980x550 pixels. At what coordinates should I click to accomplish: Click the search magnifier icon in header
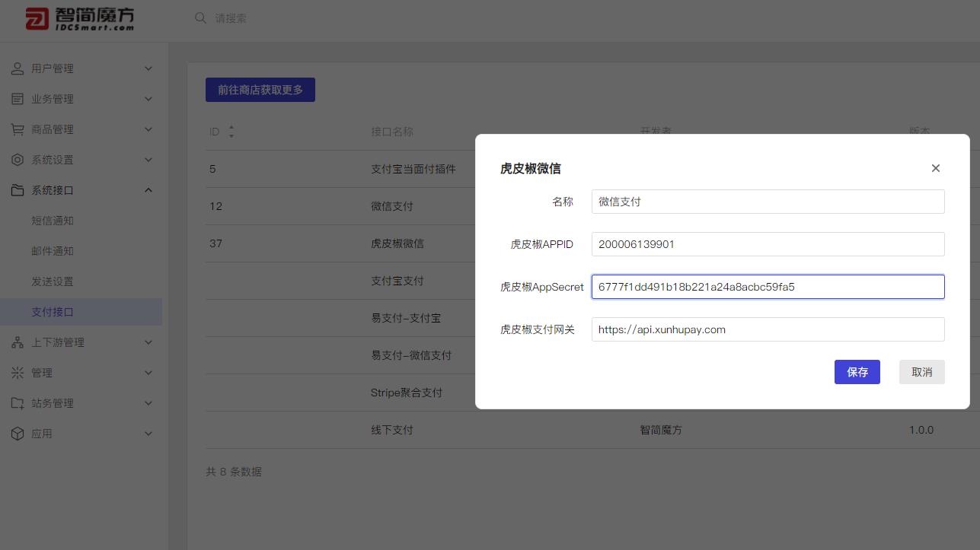tap(200, 17)
